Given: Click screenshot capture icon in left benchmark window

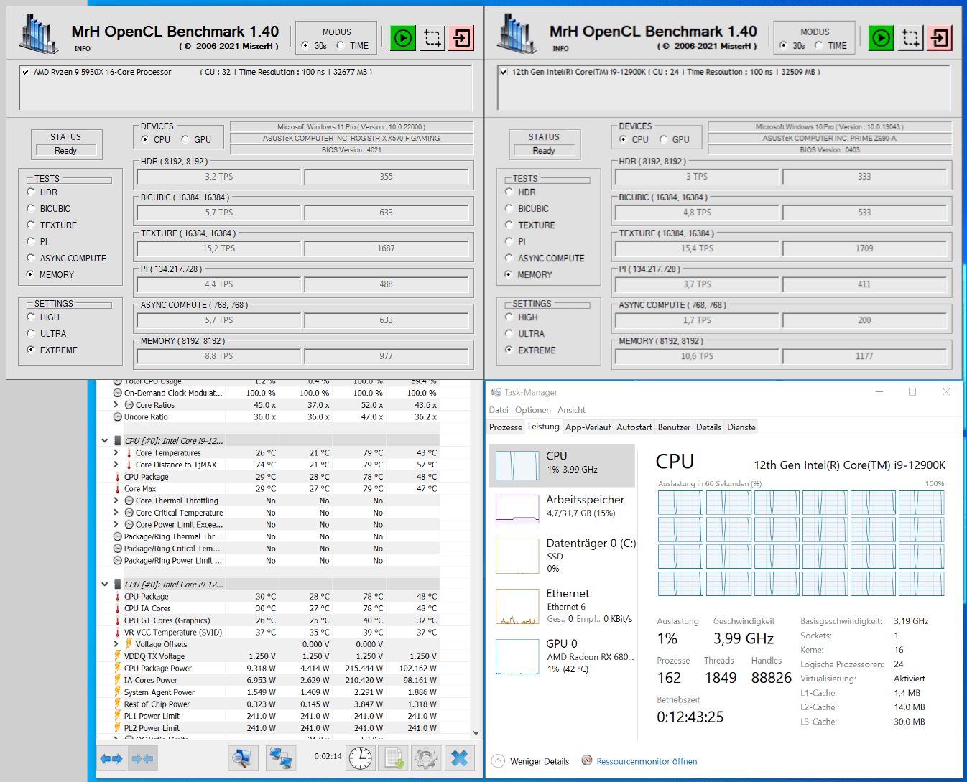Looking at the screenshot, I should point(432,38).
